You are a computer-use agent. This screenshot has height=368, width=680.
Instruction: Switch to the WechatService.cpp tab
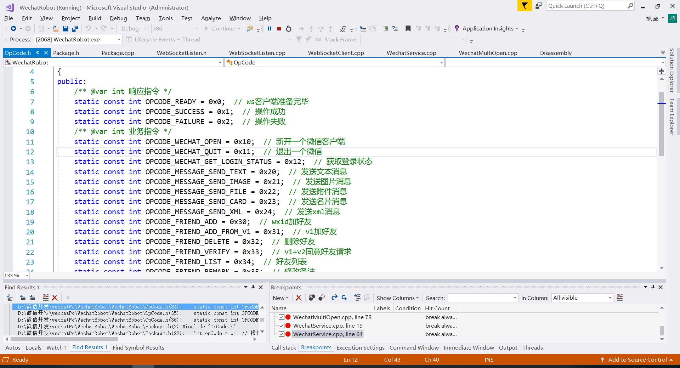411,53
